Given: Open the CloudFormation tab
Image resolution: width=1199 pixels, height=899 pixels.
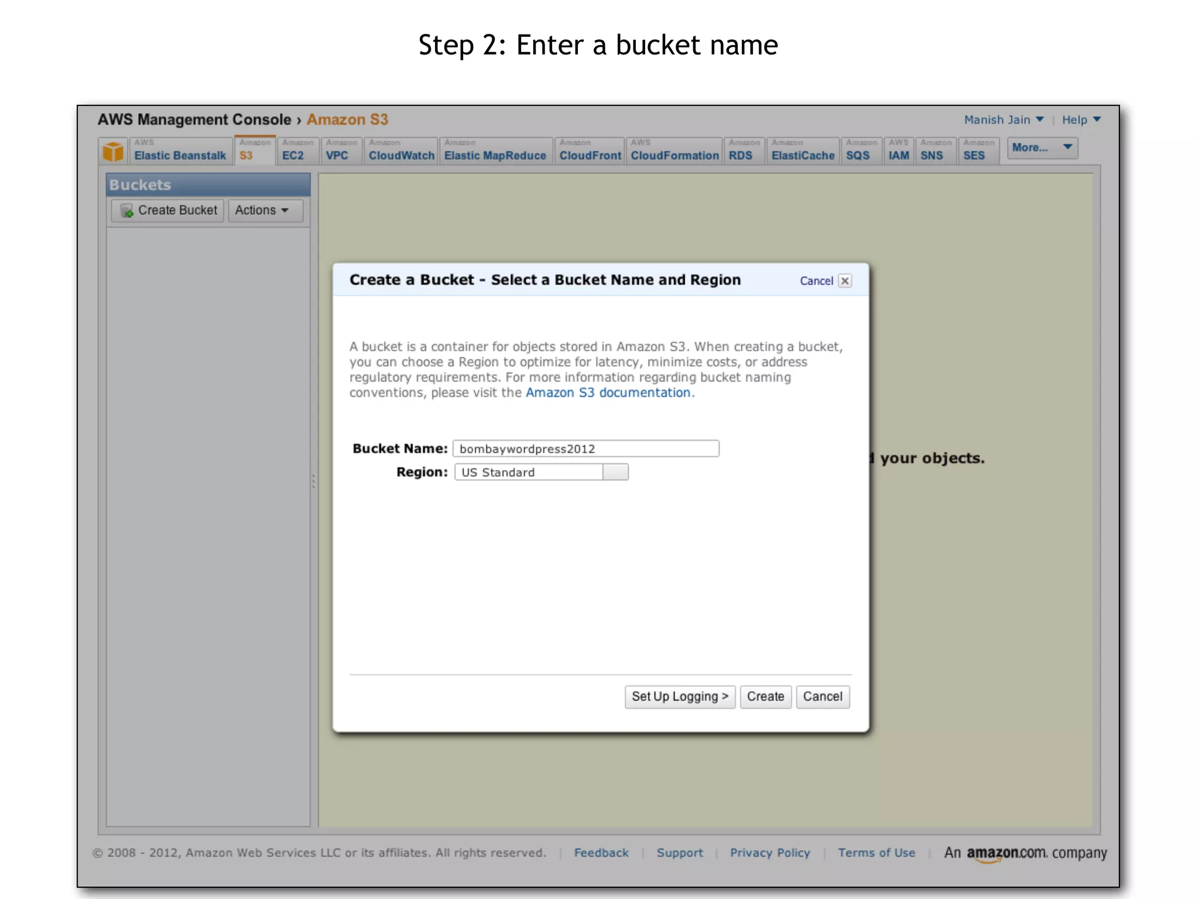Looking at the screenshot, I should tap(674, 151).
